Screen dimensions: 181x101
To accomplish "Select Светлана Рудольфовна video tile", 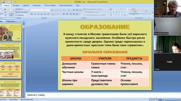I will 167,9.
